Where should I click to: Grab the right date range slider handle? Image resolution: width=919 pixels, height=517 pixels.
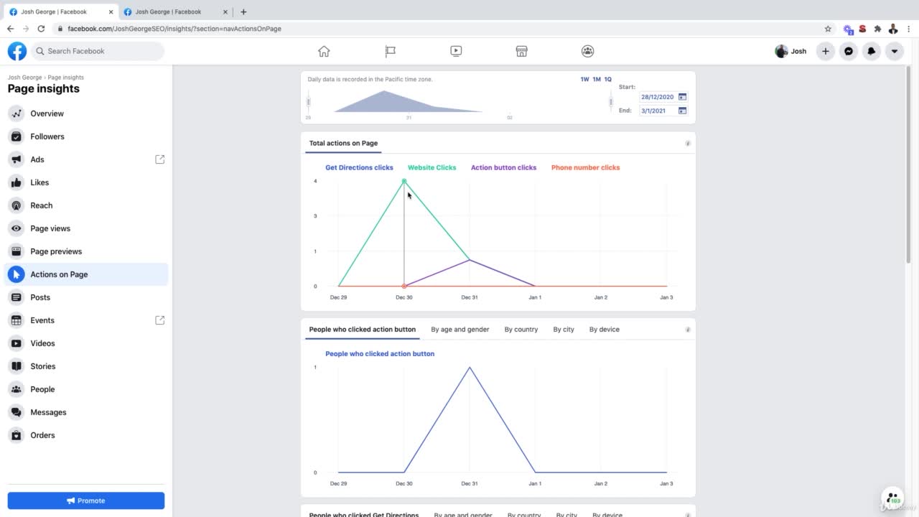pyautogui.click(x=611, y=102)
